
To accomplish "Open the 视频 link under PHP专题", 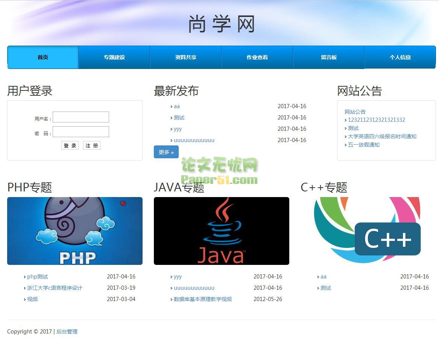I will pyautogui.click(x=32, y=299).
